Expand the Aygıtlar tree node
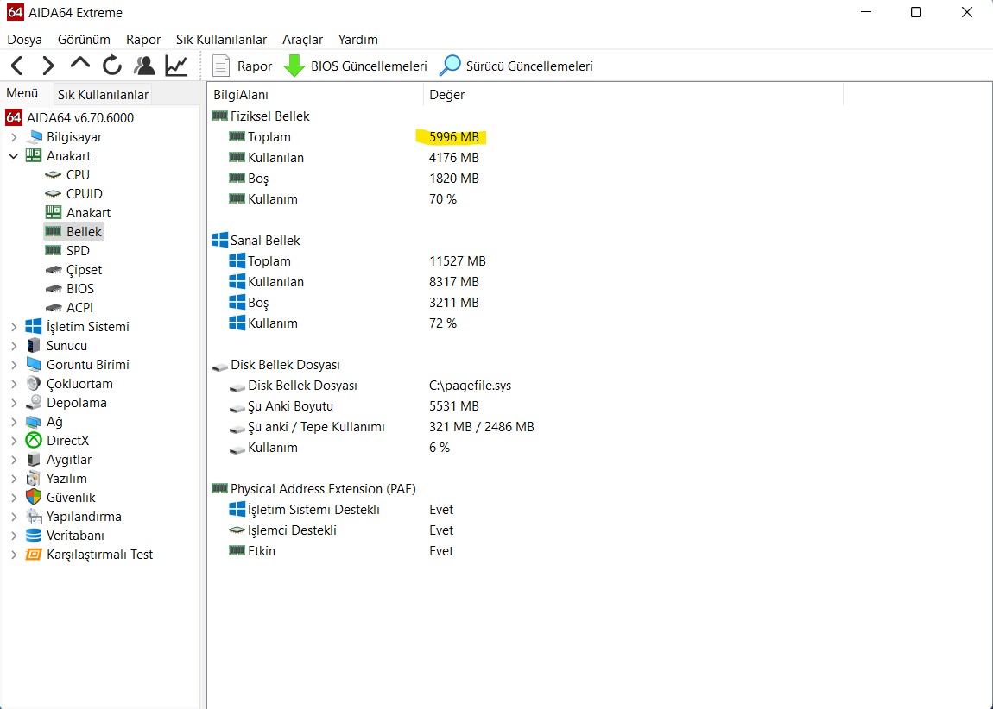The height and width of the screenshot is (709, 993). click(14, 459)
